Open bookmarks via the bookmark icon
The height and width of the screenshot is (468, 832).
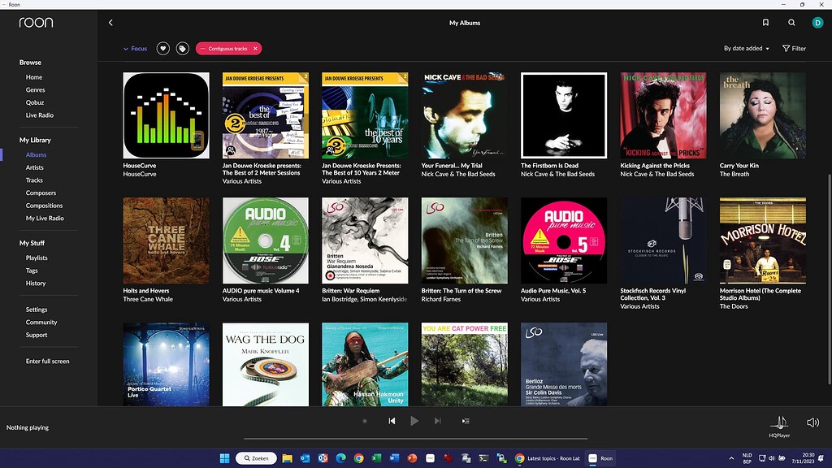(765, 23)
